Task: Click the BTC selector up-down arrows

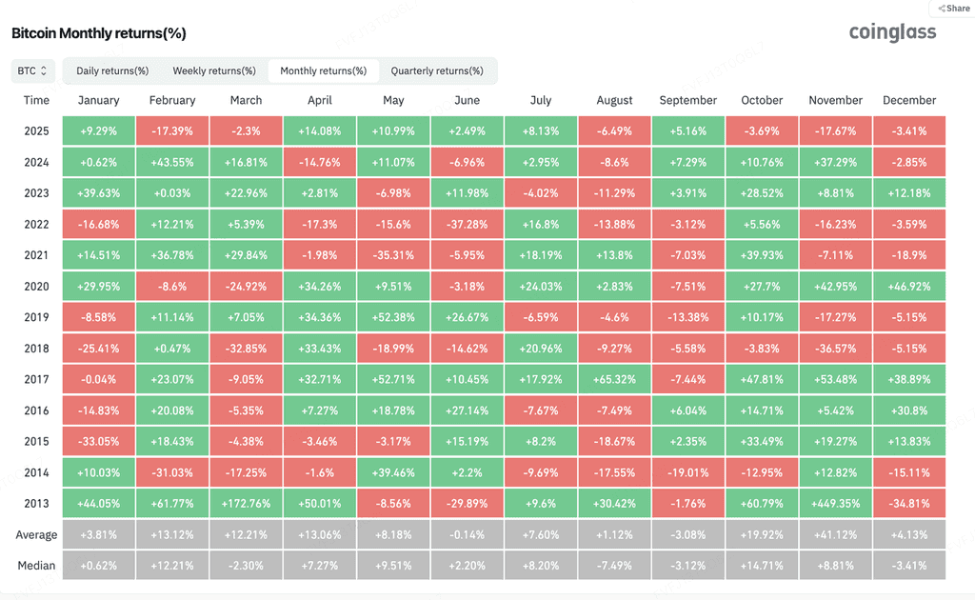Action: coord(44,70)
